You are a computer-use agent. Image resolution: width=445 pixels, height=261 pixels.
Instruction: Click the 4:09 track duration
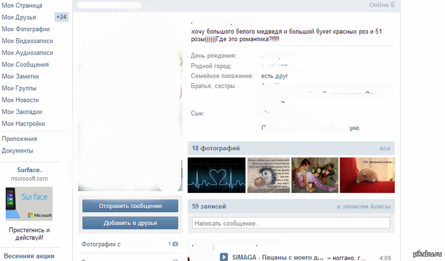tap(385, 258)
